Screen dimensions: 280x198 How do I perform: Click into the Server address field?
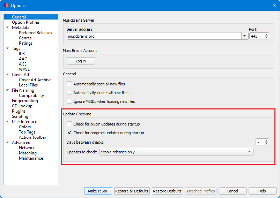[x=153, y=36]
